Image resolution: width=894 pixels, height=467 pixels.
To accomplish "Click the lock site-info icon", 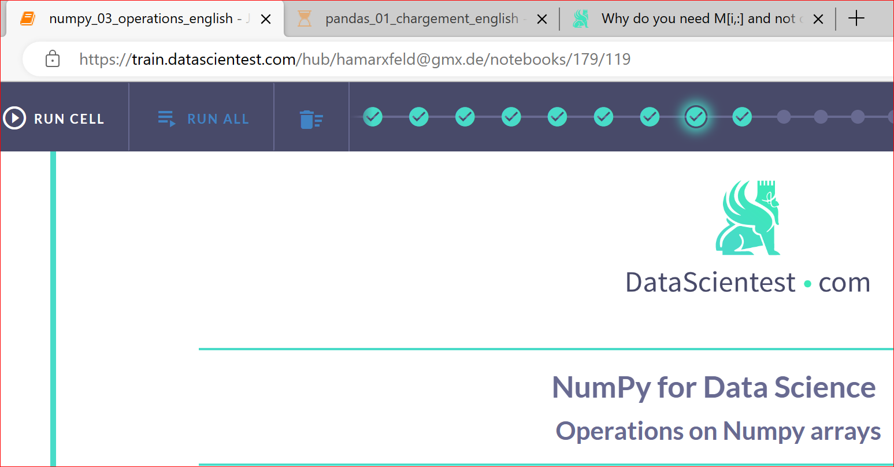I will click(x=53, y=59).
